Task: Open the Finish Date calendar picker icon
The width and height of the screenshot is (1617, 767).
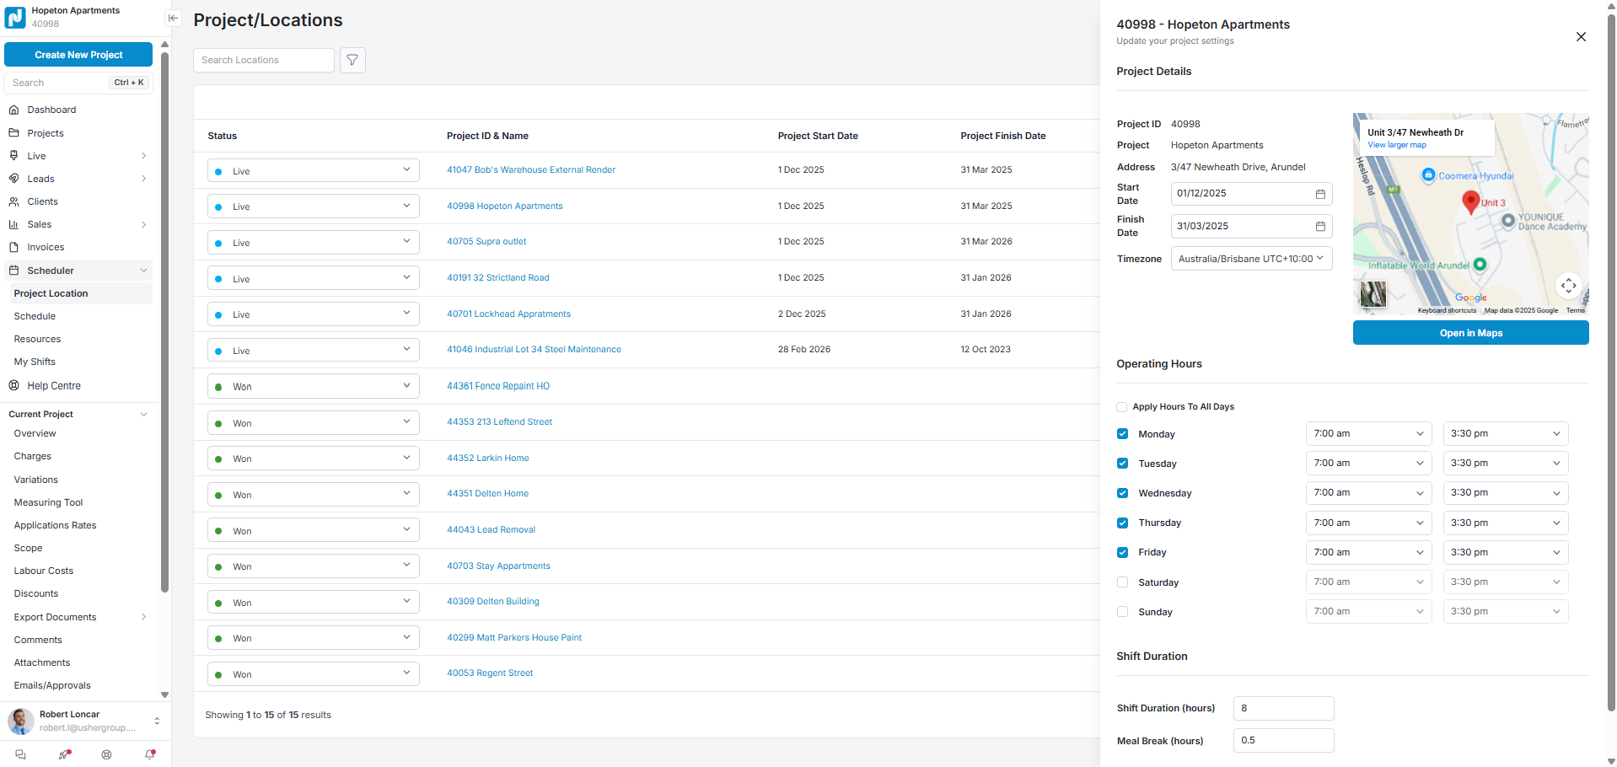Action: pyautogui.click(x=1320, y=227)
